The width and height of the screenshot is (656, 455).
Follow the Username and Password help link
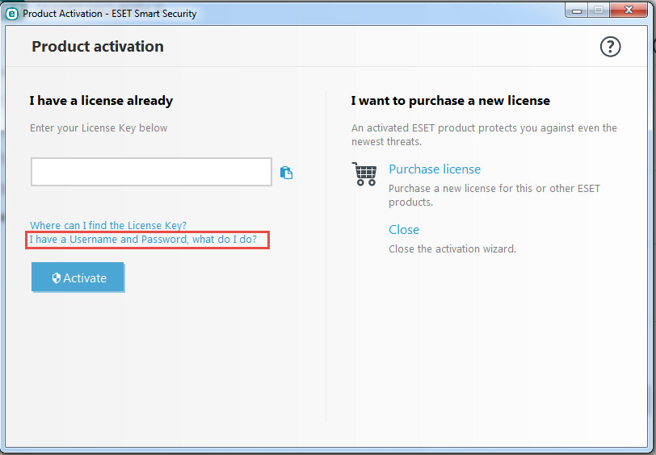coord(143,240)
